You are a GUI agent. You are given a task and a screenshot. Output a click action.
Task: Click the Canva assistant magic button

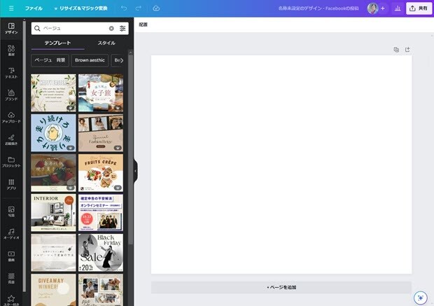[x=420, y=297]
